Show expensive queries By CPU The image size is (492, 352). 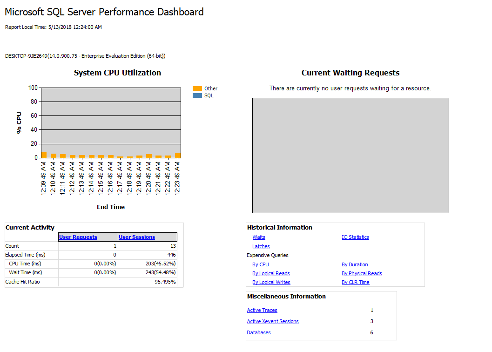click(261, 265)
